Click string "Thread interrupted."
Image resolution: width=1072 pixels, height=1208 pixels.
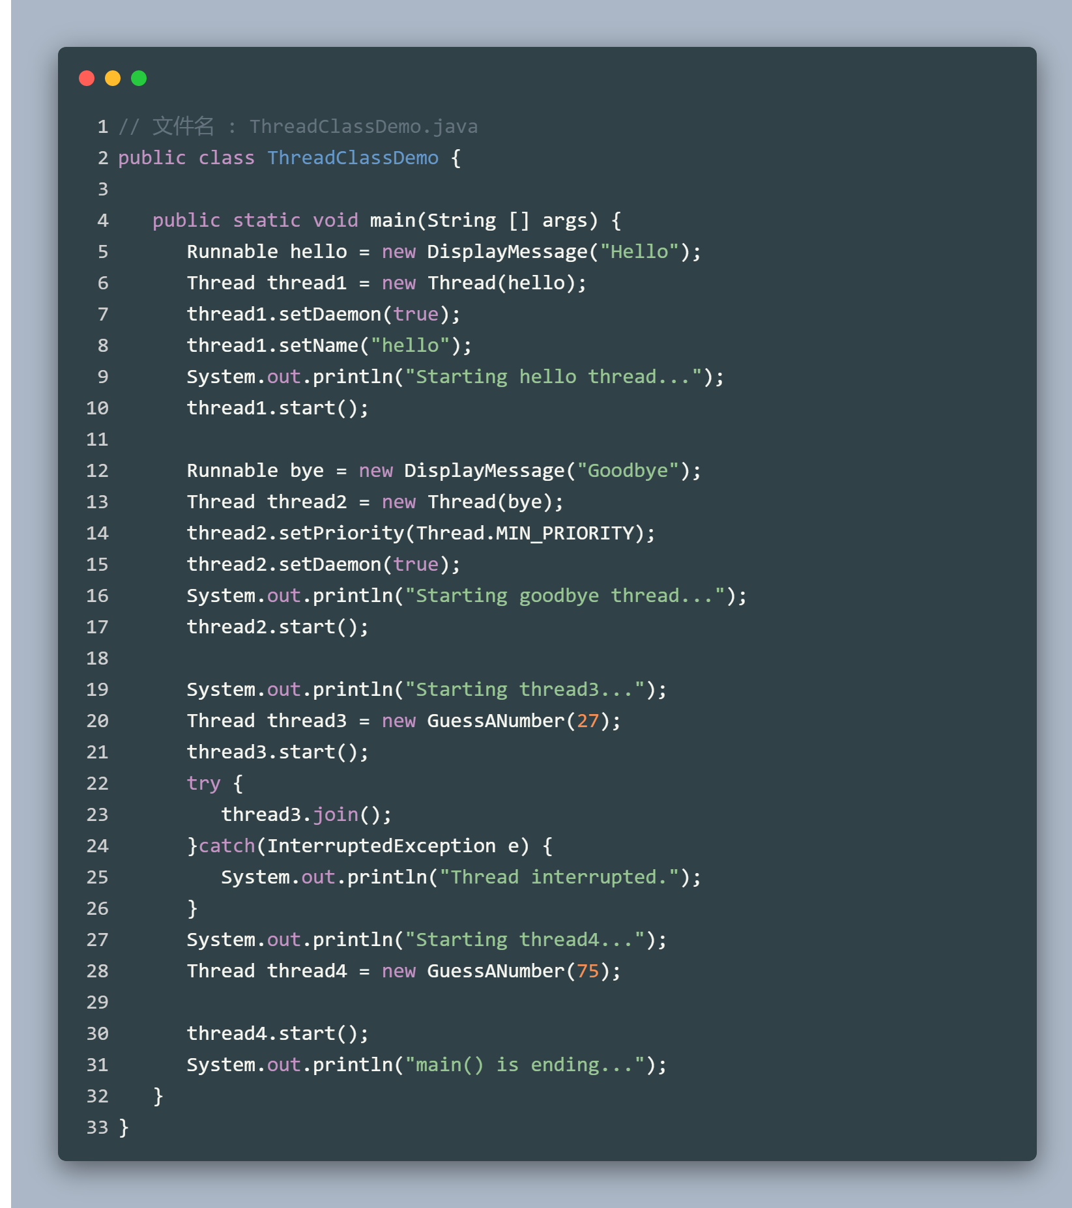(559, 877)
